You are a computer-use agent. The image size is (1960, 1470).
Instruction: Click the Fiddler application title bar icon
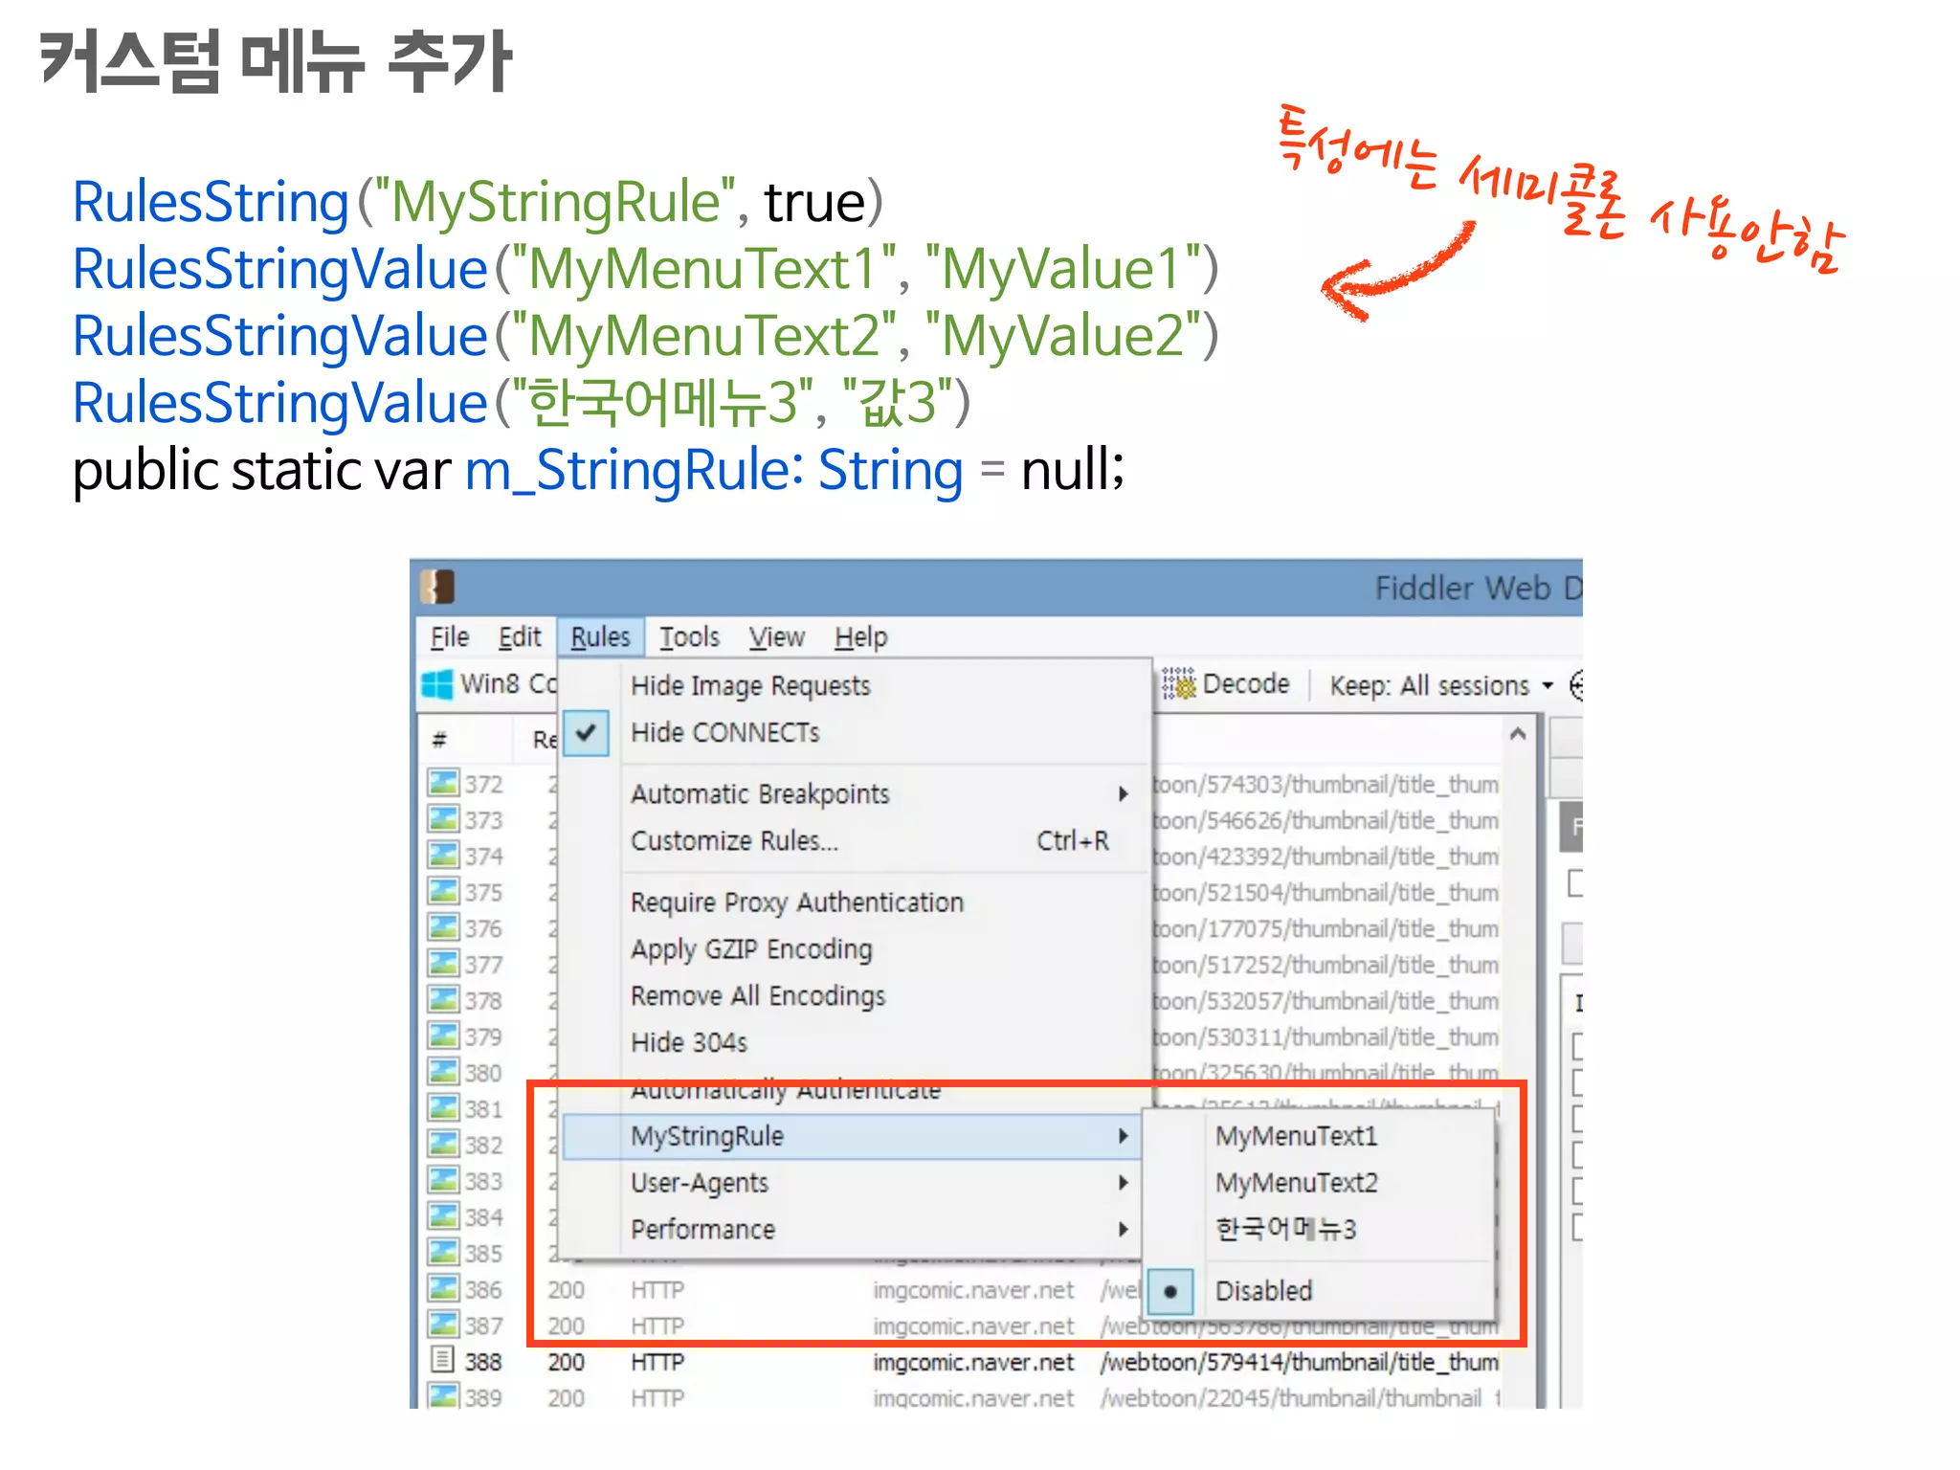click(x=437, y=587)
